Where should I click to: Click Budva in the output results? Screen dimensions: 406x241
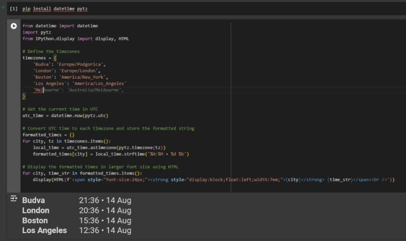[33, 200]
